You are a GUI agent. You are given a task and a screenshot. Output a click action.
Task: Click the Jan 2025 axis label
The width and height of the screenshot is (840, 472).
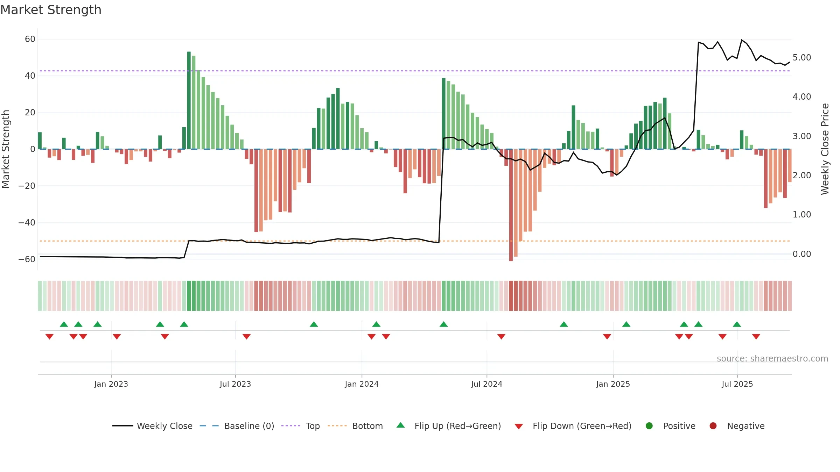point(613,384)
